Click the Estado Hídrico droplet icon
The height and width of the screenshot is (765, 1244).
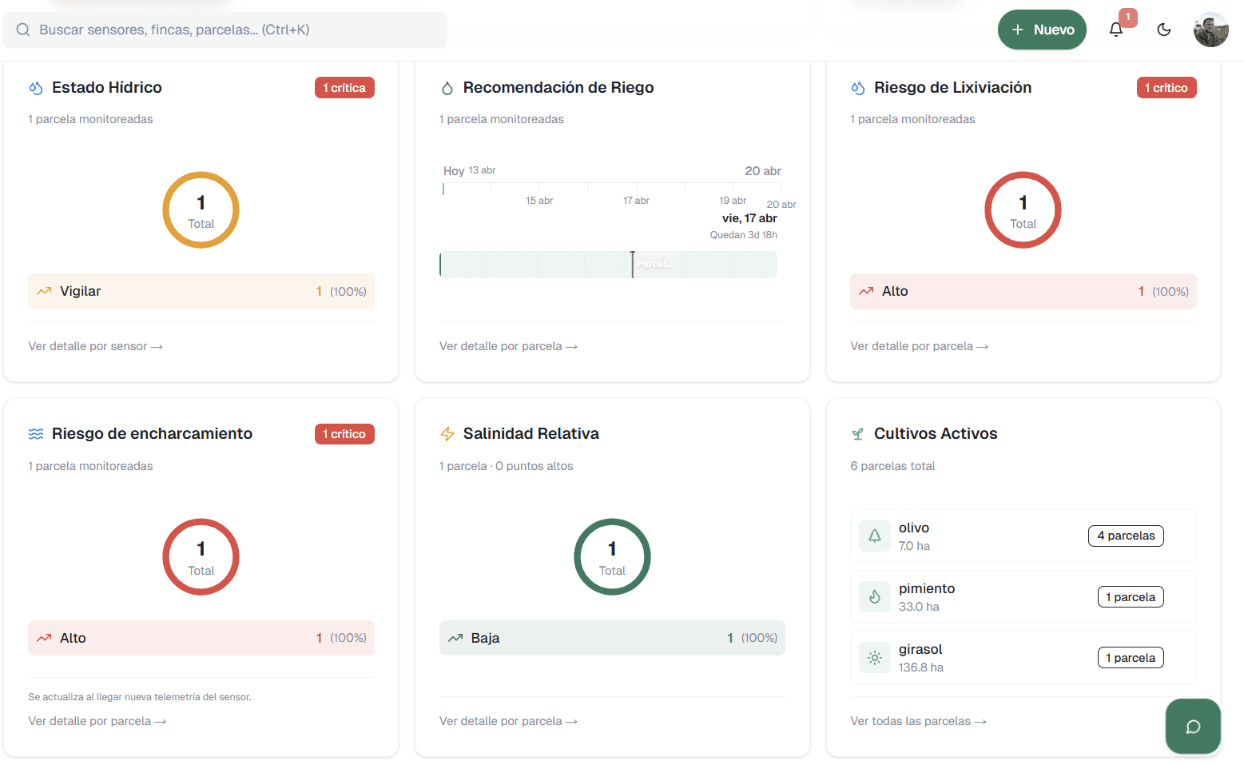[x=36, y=88]
